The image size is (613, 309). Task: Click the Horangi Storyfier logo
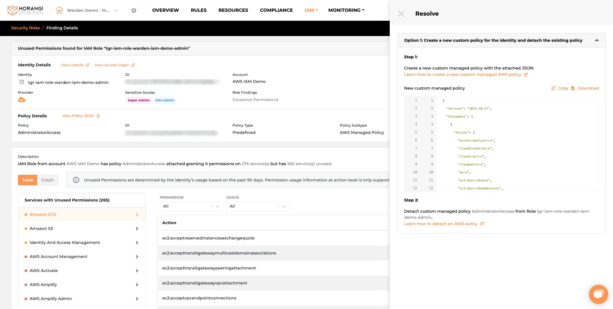point(25,10)
